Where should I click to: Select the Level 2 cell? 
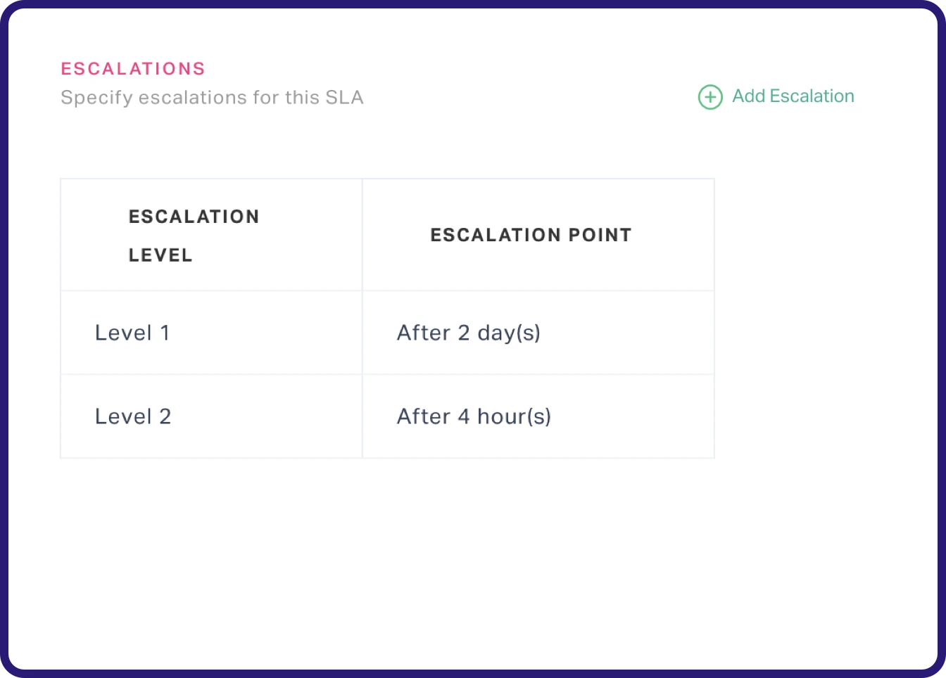133,416
